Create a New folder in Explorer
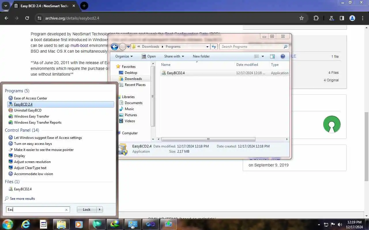 point(201,56)
